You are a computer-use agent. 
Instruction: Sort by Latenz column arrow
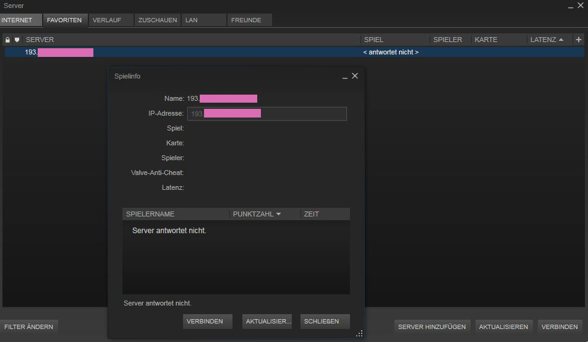click(x=561, y=40)
